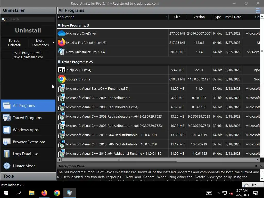Click the Visual C++ 2005 Redistributable (x64) icon

click(x=61, y=107)
